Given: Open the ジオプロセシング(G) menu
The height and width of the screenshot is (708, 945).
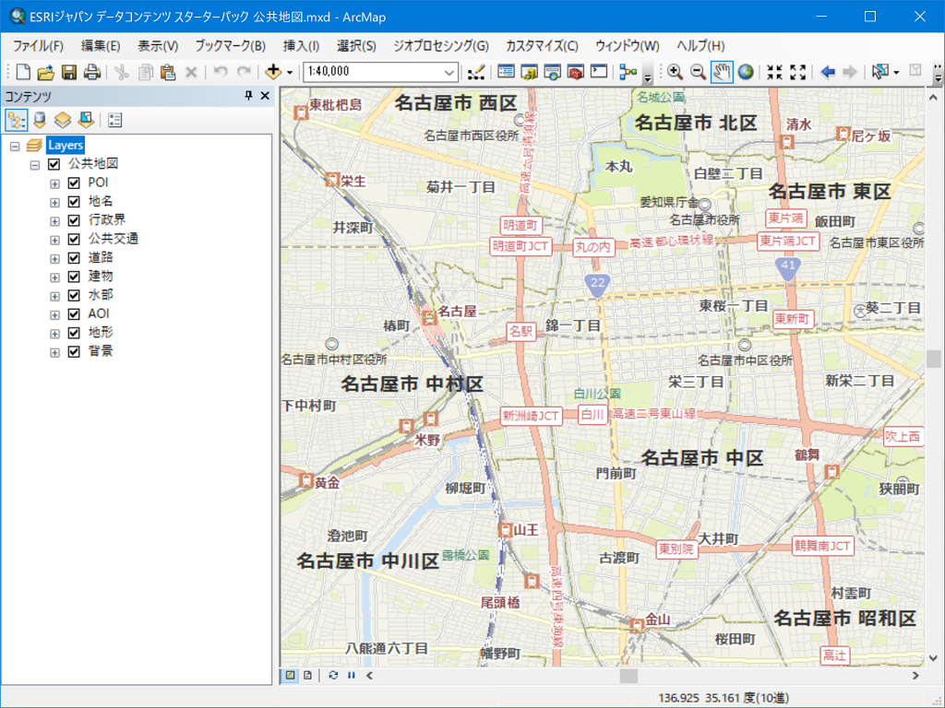Looking at the screenshot, I should (441, 46).
